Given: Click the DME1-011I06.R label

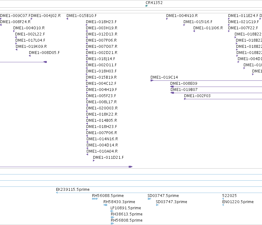Looking at the screenshot, I should [x=208, y=28].
